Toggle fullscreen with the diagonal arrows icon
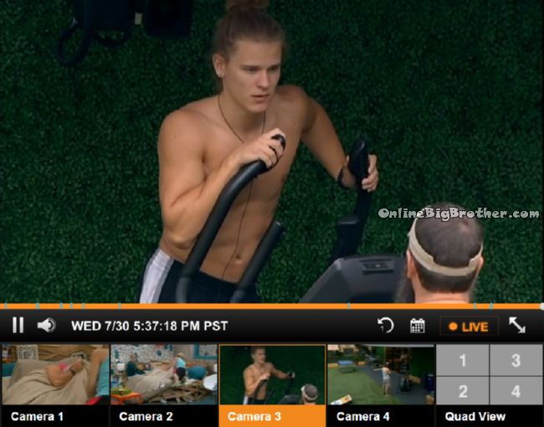Viewport: 544px width, 427px height. [x=517, y=326]
